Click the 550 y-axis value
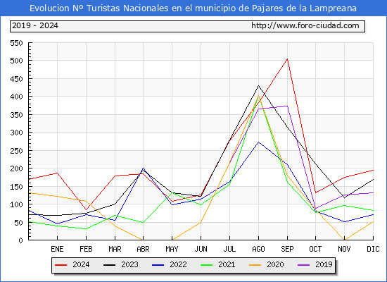The image size is (387, 282). 17,43
